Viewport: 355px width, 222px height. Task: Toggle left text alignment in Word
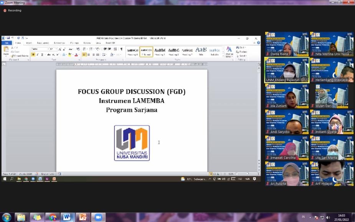click(84, 55)
